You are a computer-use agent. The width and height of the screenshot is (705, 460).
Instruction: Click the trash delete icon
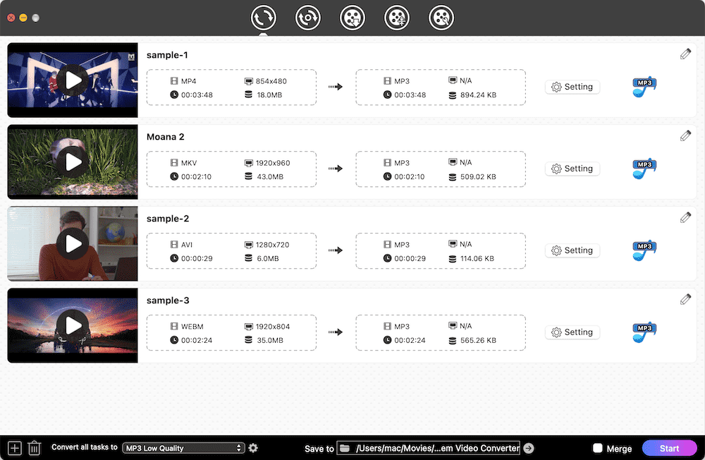pyautogui.click(x=34, y=448)
